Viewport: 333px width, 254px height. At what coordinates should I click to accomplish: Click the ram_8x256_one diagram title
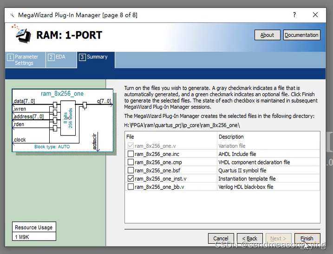62,94
